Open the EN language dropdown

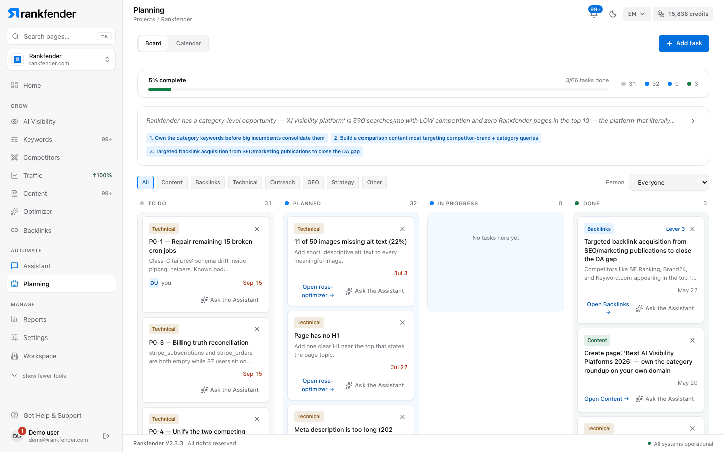637,14
